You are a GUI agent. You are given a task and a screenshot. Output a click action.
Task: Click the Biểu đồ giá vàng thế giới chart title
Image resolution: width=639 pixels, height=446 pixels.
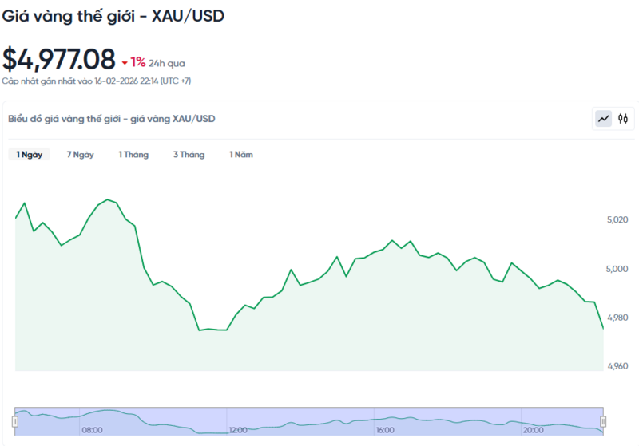point(111,119)
